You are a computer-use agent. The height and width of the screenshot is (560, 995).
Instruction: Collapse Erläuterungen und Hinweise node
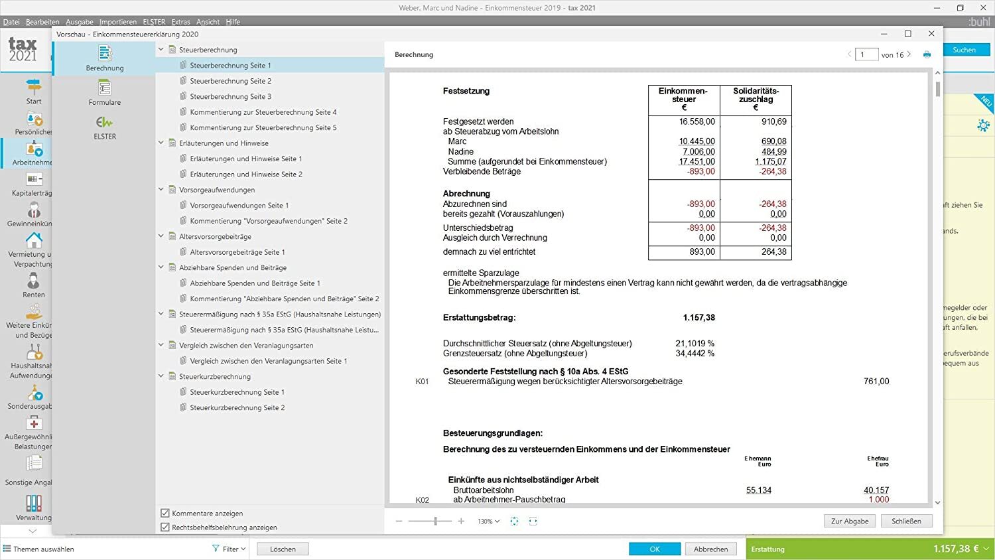161,143
